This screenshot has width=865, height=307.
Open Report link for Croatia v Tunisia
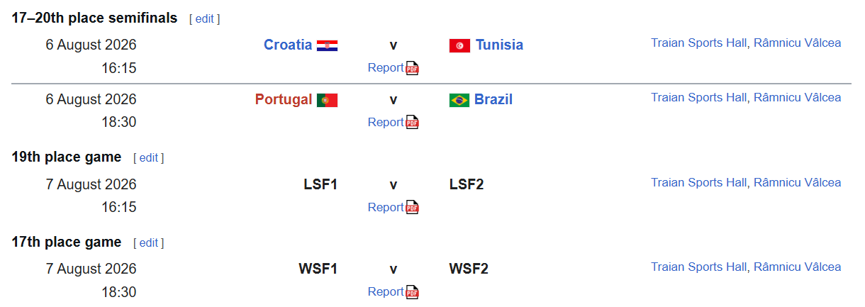click(x=386, y=68)
